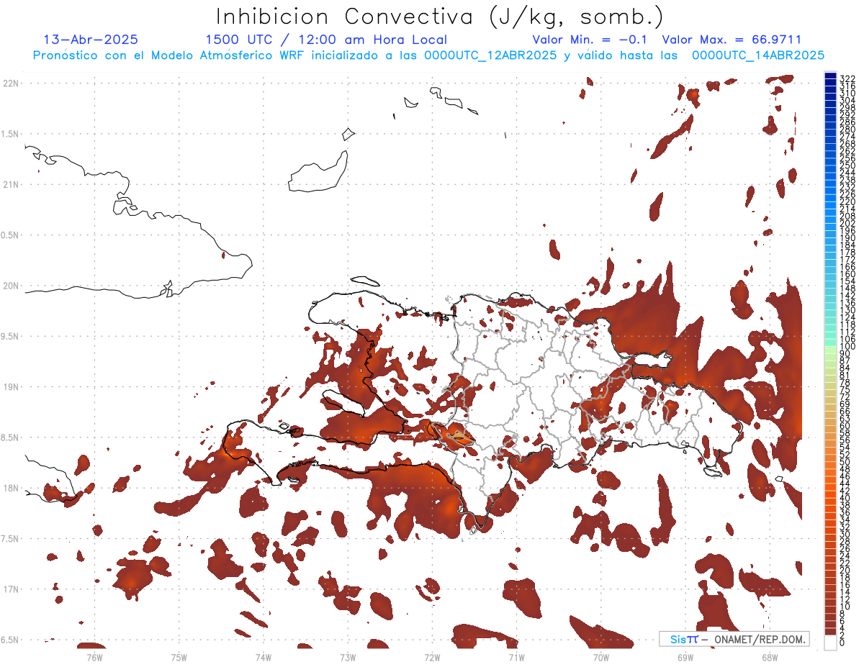Image resolution: width=864 pixels, height=667 pixels.
Task: Click the colorbar value '124'
Action: click(x=847, y=317)
